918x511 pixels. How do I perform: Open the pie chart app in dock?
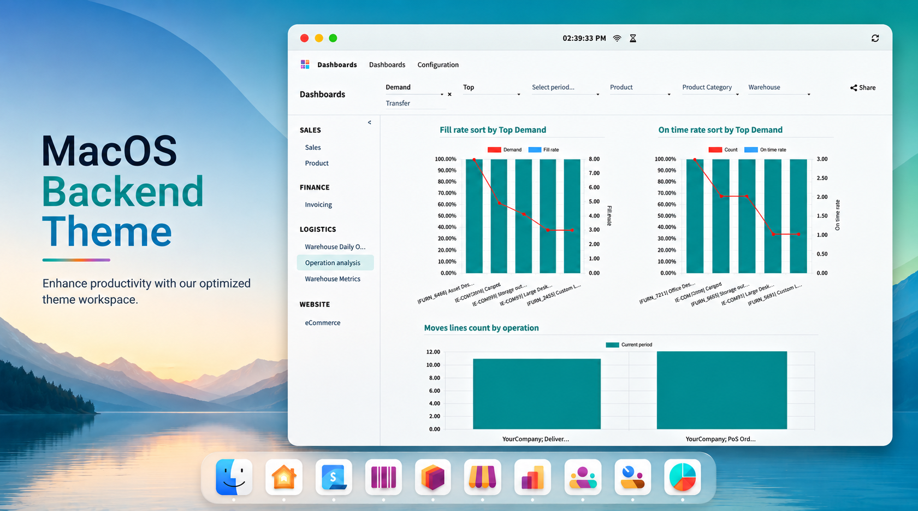[683, 477]
